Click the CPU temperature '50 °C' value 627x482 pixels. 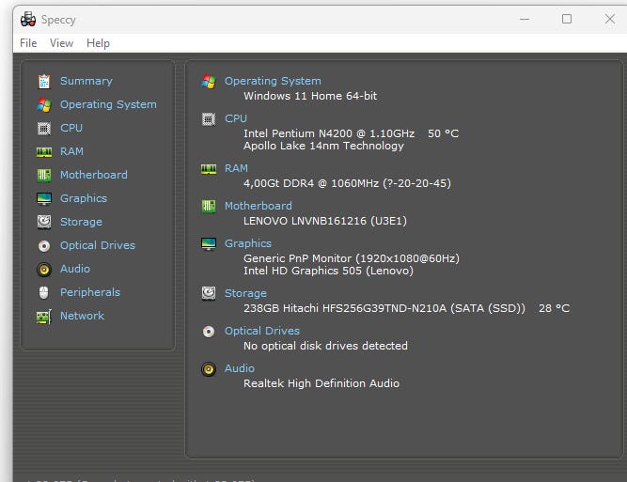(444, 133)
